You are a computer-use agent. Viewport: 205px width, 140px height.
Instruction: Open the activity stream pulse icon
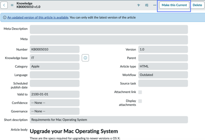138,5
